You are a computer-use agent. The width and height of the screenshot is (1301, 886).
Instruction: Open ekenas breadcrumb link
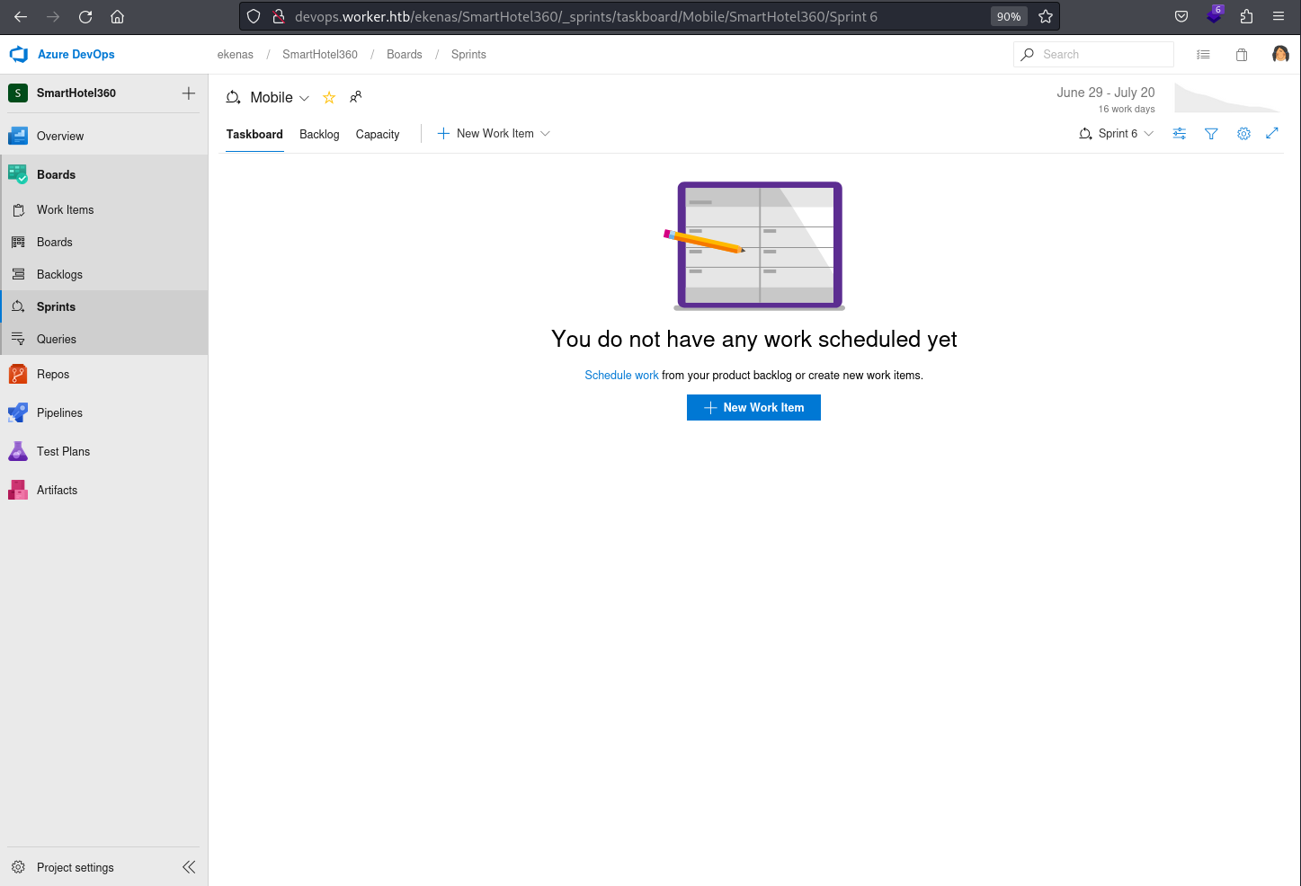pos(236,55)
